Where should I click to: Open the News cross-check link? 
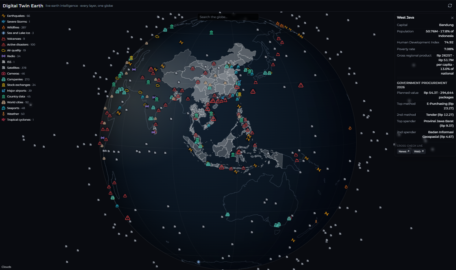click(404, 151)
